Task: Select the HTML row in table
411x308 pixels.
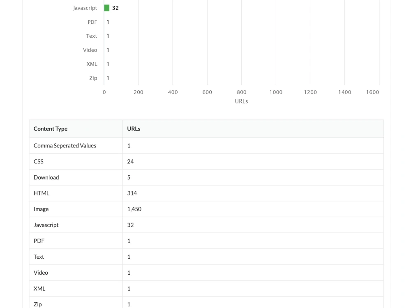Action: (206, 193)
